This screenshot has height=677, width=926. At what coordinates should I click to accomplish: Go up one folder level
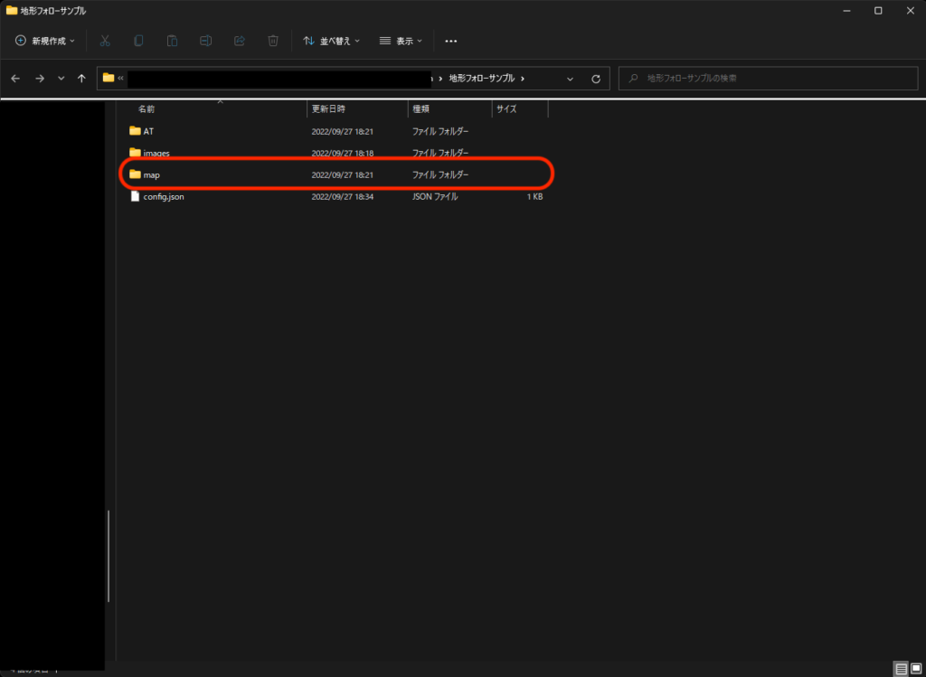tap(81, 79)
